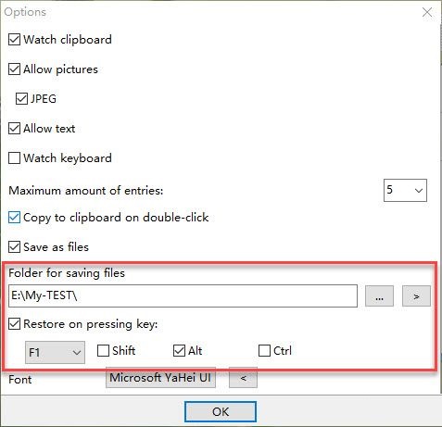442x427 pixels.
Task: Toggle Copy to clipboard on double-click
Action: (14, 218)
